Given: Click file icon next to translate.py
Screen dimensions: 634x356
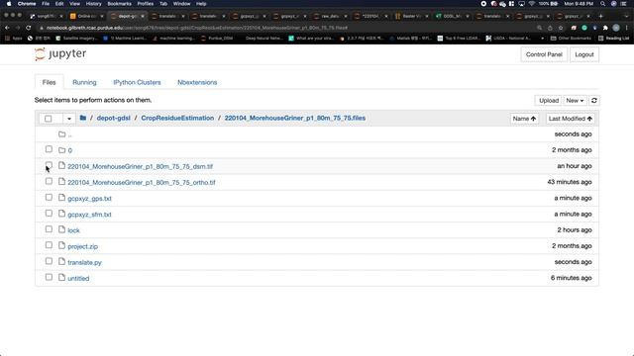Looking at the screenshot, I should [x=61, y=262].
